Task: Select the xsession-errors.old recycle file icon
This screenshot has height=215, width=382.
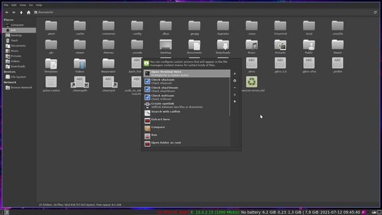Action: click(x=252, y=82)
